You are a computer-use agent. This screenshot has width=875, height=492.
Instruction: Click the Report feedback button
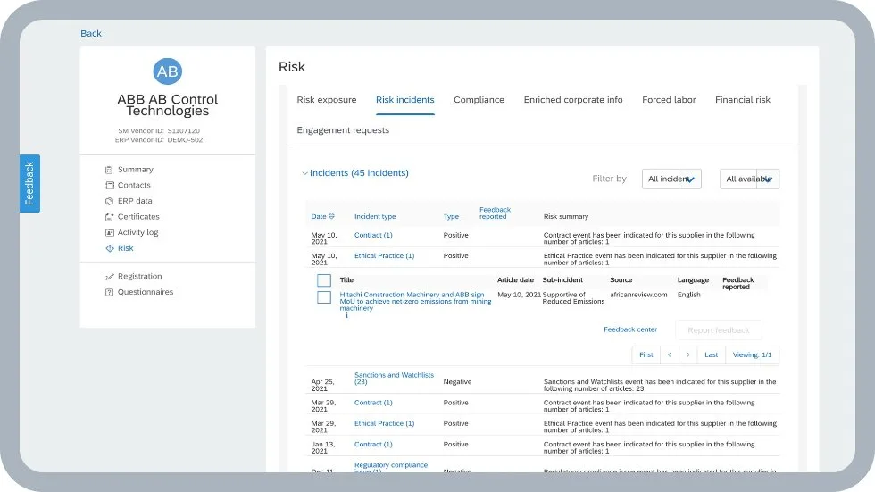click(718, 330)
